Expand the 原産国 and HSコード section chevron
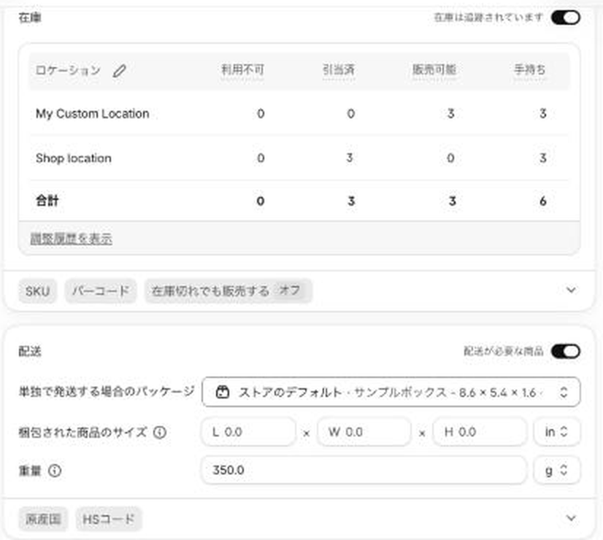This screenshot has height=540, width=603. click(571, 518)
